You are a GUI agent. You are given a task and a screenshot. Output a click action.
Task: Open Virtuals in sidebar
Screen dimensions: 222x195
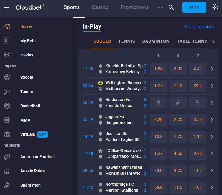27,134
